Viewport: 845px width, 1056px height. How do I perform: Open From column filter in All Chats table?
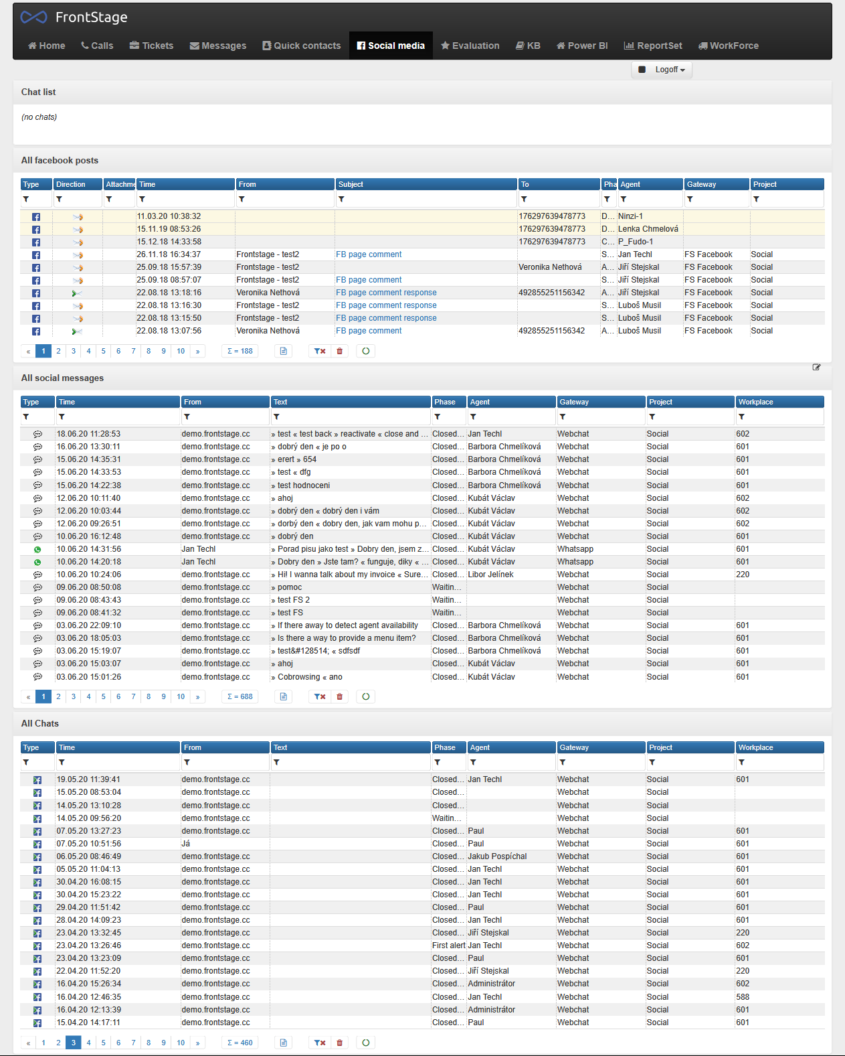pos(187,762)
